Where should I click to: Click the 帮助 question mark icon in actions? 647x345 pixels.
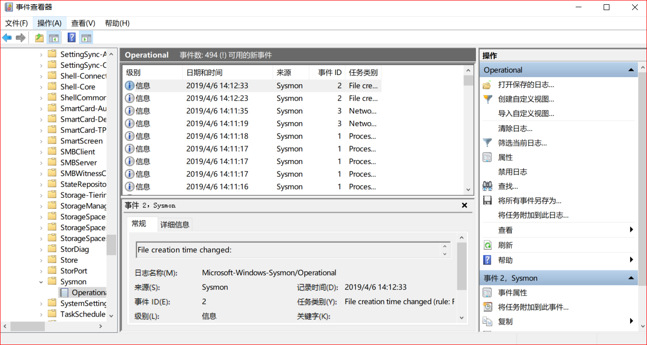[x=488, y=260]
